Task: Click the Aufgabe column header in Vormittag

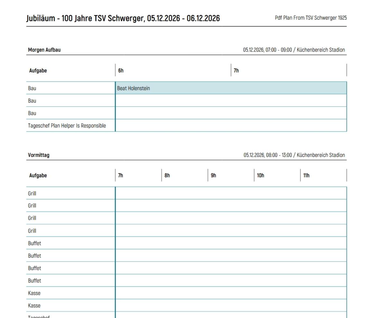Action: [x=38, y=175]
